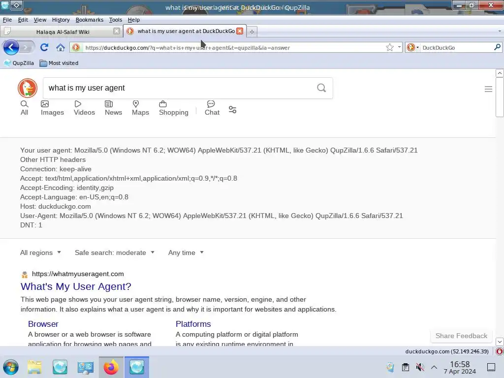Open the Platforms sublink
This screenshot has height=378, width=504.
point(193,324)
